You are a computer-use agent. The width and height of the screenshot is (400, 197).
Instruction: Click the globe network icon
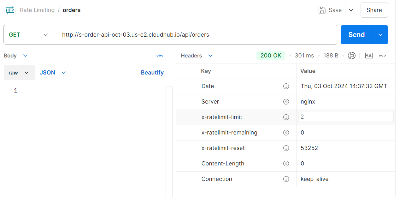coord(351,56)
